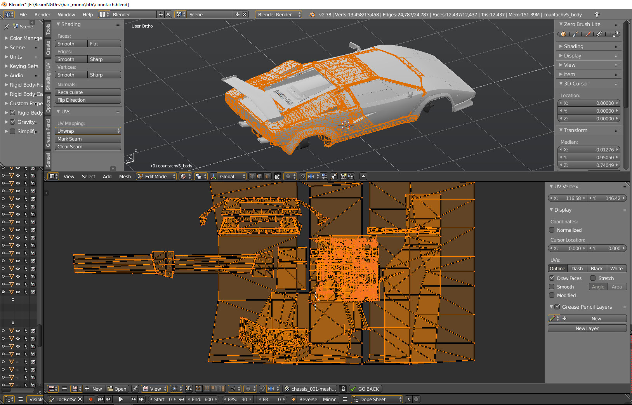The height and width of the screenshot is (405, 632).
Task: Open the Unwrap UV mapping dropdown
Action: (x=88, y=131)
